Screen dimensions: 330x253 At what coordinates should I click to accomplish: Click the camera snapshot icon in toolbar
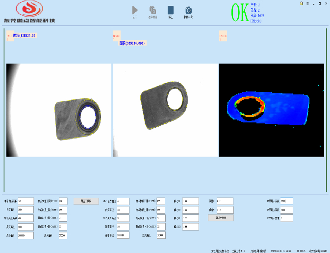coord(188,10)
